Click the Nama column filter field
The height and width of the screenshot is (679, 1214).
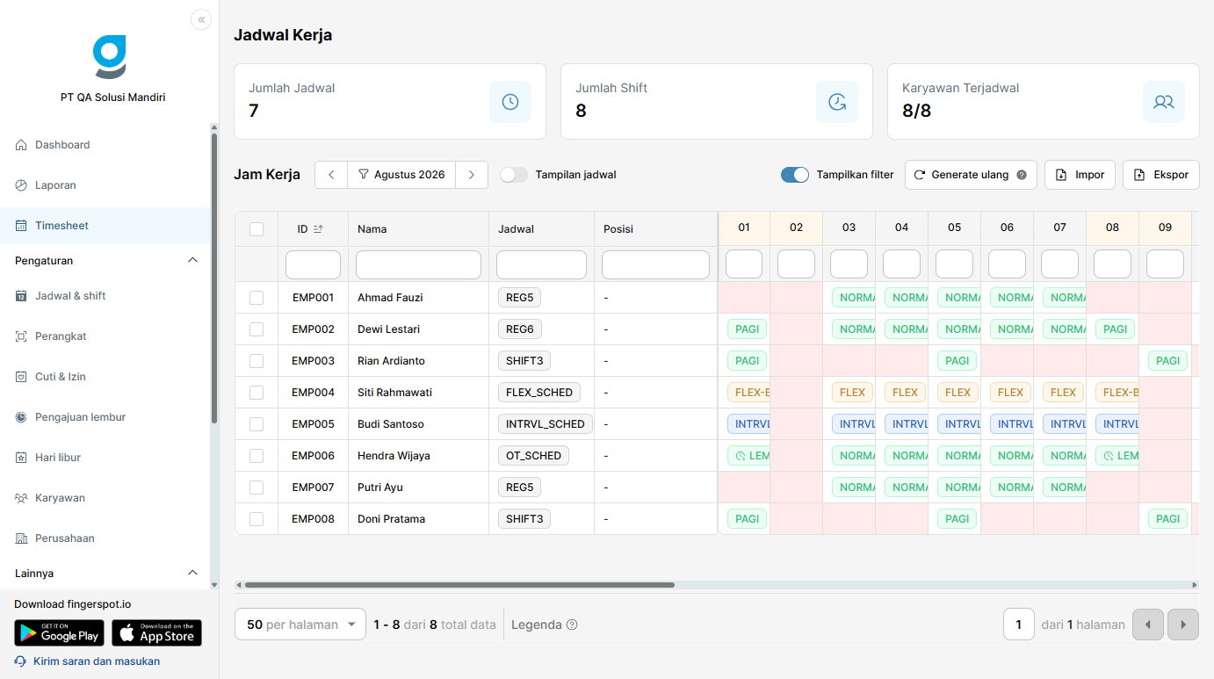pos(418,264)
